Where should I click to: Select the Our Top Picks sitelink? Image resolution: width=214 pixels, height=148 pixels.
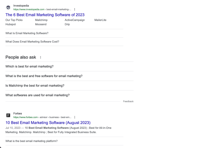point(14,20)
